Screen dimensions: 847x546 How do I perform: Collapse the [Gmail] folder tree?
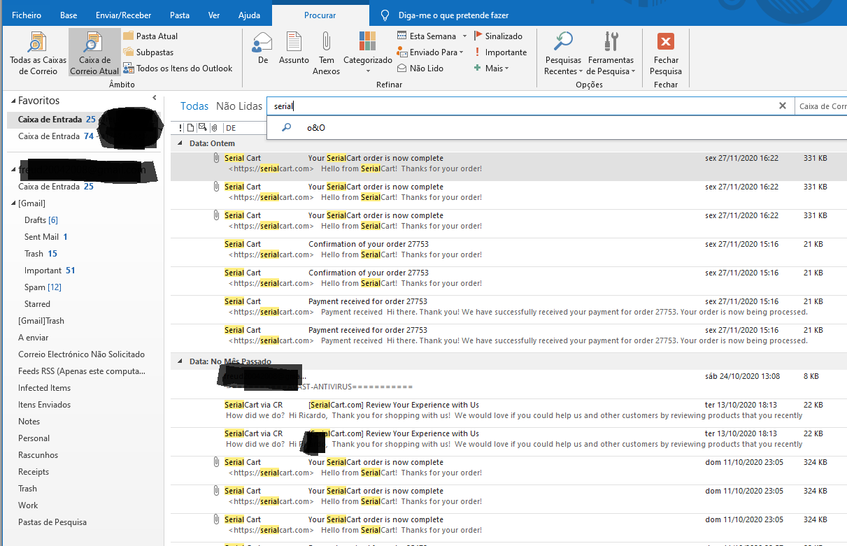[13, 203]
